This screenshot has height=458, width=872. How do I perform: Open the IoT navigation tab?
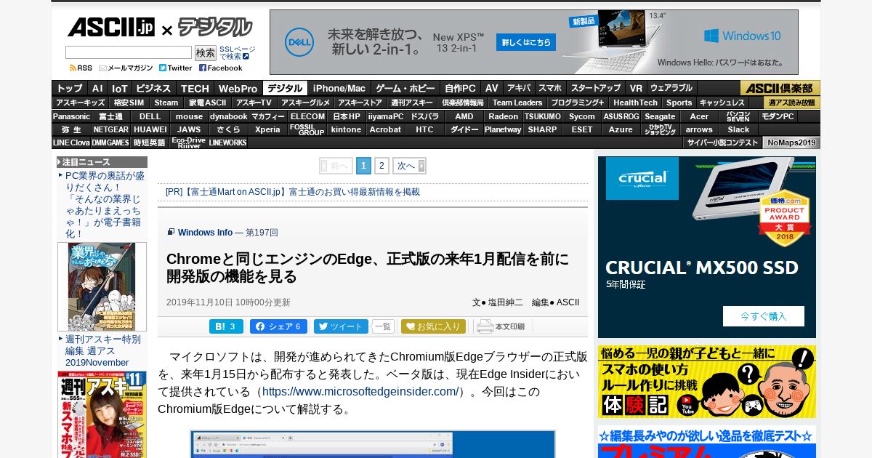pyautogui.click(x=120, y=88)
